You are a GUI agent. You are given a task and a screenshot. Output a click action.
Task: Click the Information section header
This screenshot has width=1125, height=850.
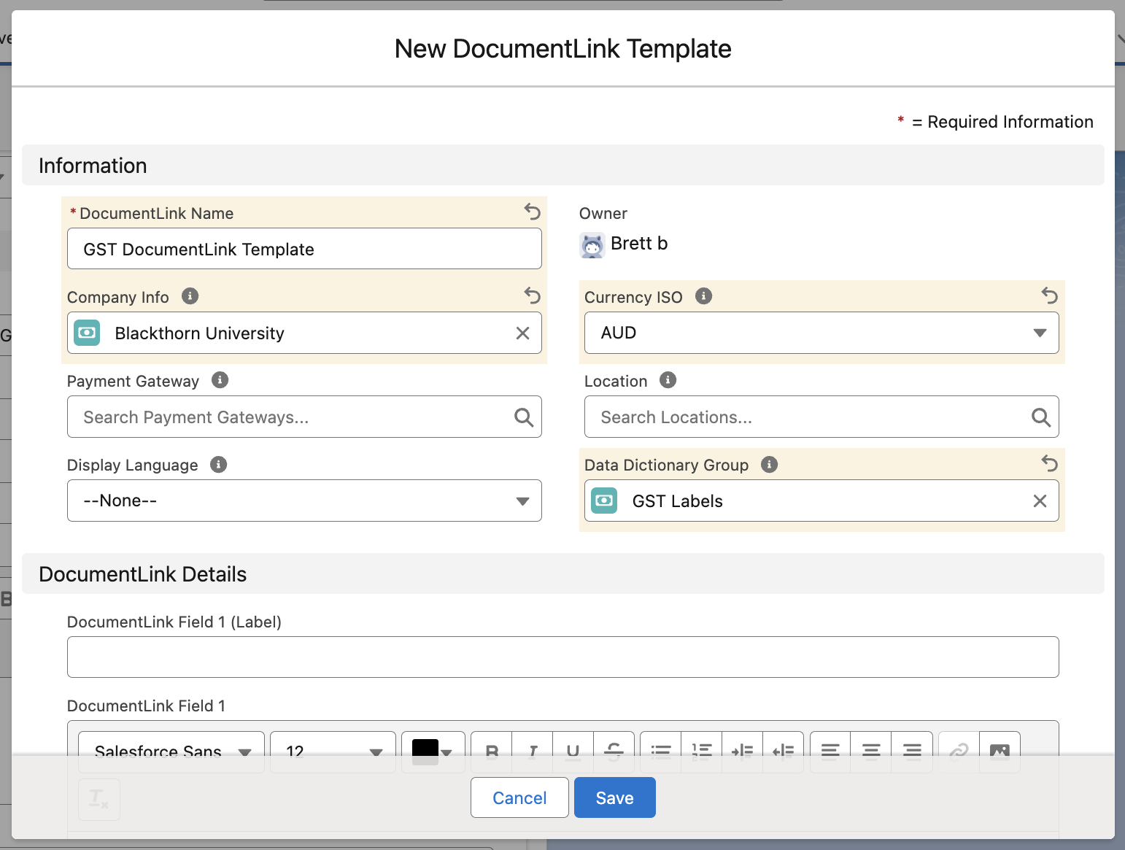click(562, 165)
